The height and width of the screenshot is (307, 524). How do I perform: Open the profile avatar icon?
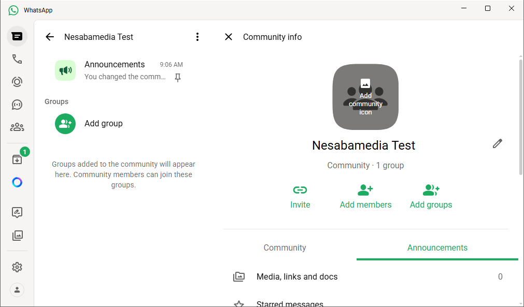[17, 290]
